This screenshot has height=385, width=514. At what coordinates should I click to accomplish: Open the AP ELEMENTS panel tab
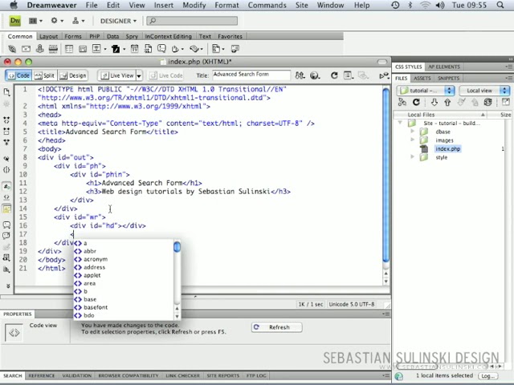pyautogui.click(x=444, y=67)
